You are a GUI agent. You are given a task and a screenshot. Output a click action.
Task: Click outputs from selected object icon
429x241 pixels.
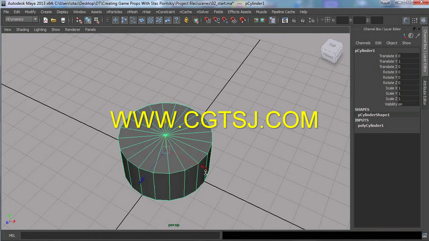tap(263, 20)
